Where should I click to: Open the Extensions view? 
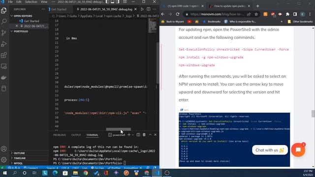click(4, 55)
